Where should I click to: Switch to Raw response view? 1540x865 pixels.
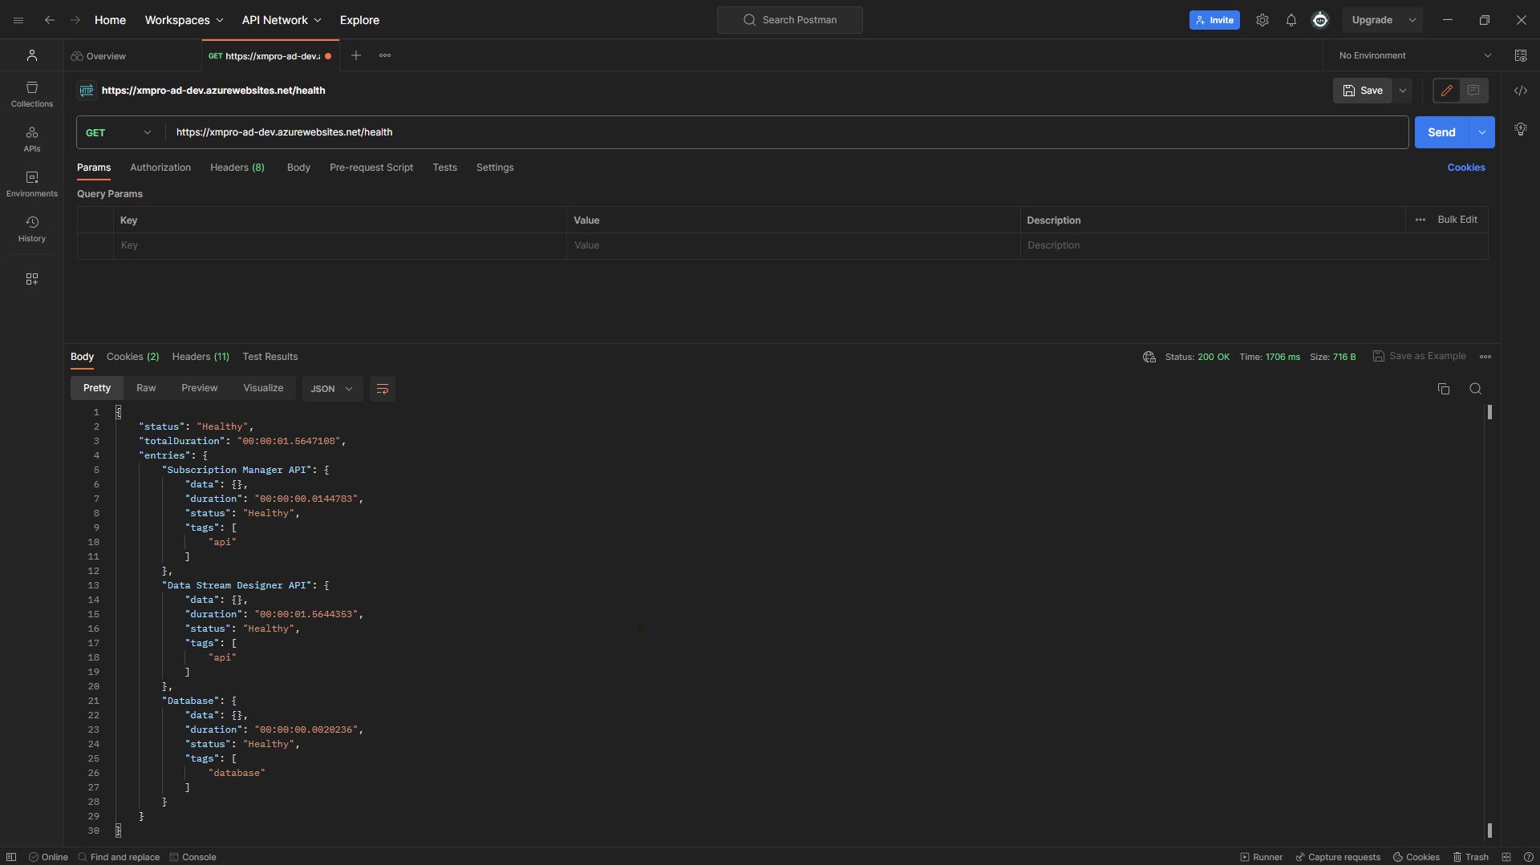pos(146,388)
